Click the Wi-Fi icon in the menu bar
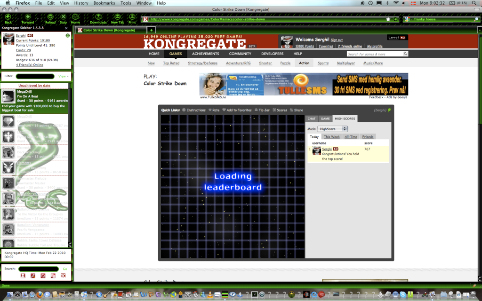Viewport: 482px width, 301px height. [396, 3]
